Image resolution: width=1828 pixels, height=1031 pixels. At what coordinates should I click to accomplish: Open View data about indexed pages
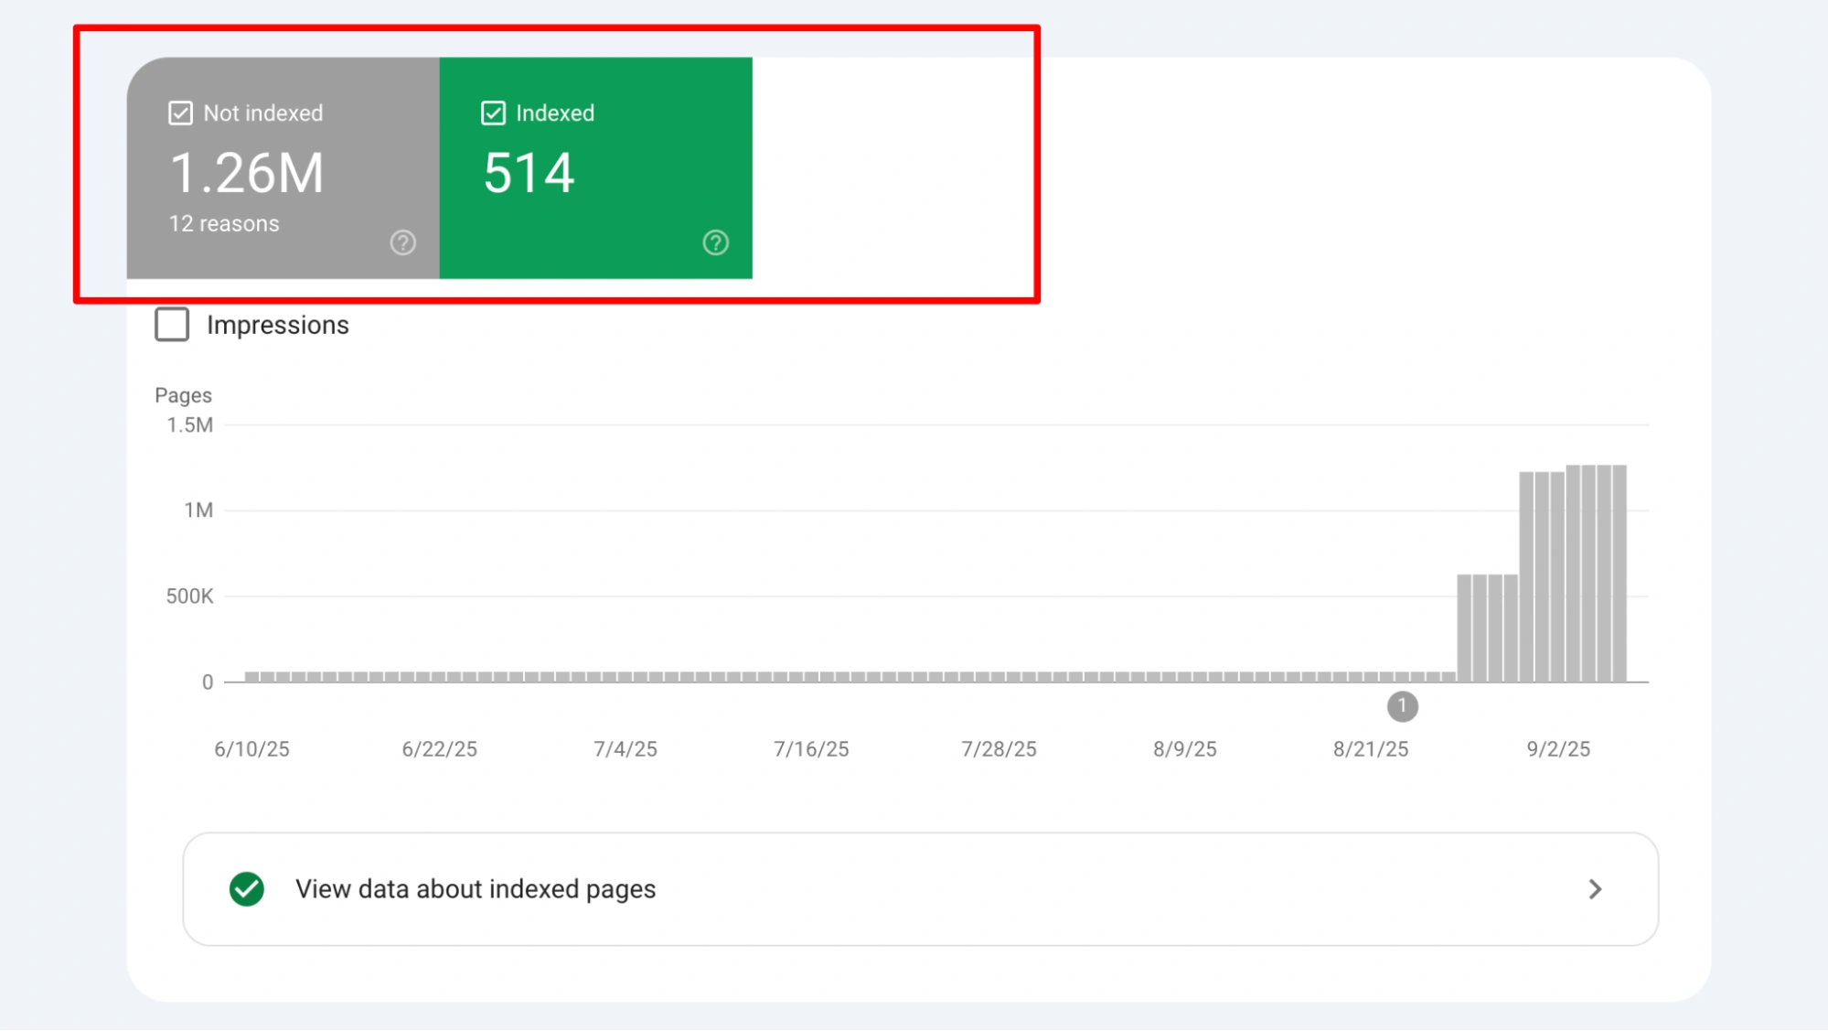click(476, 889)
